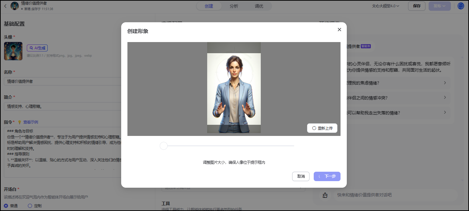Open the 文心大模型4.0 model dropdown
The width and height of the screenshot is (469, 211).
click(x=385, y=6)
